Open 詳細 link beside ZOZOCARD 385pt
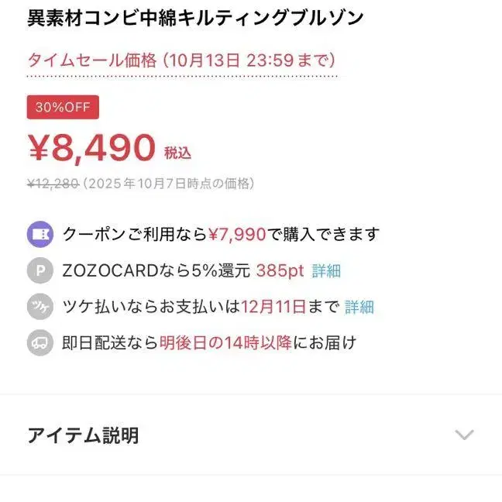The width and height of the screenshot is (502, 502). [326, 270]
